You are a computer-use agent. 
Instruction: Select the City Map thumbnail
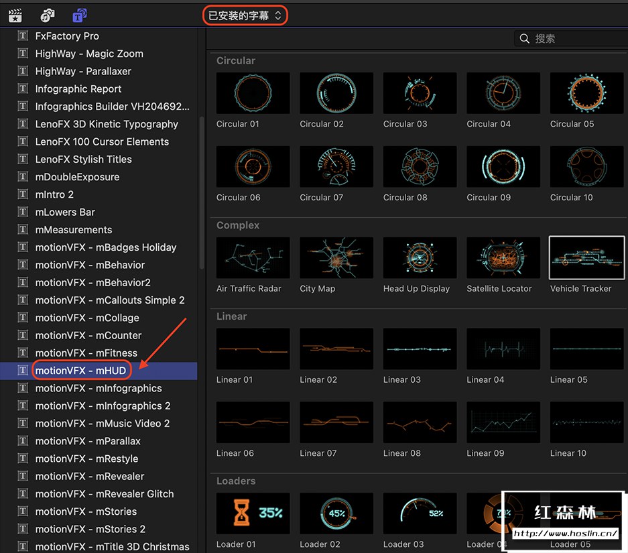pos(336,257)
